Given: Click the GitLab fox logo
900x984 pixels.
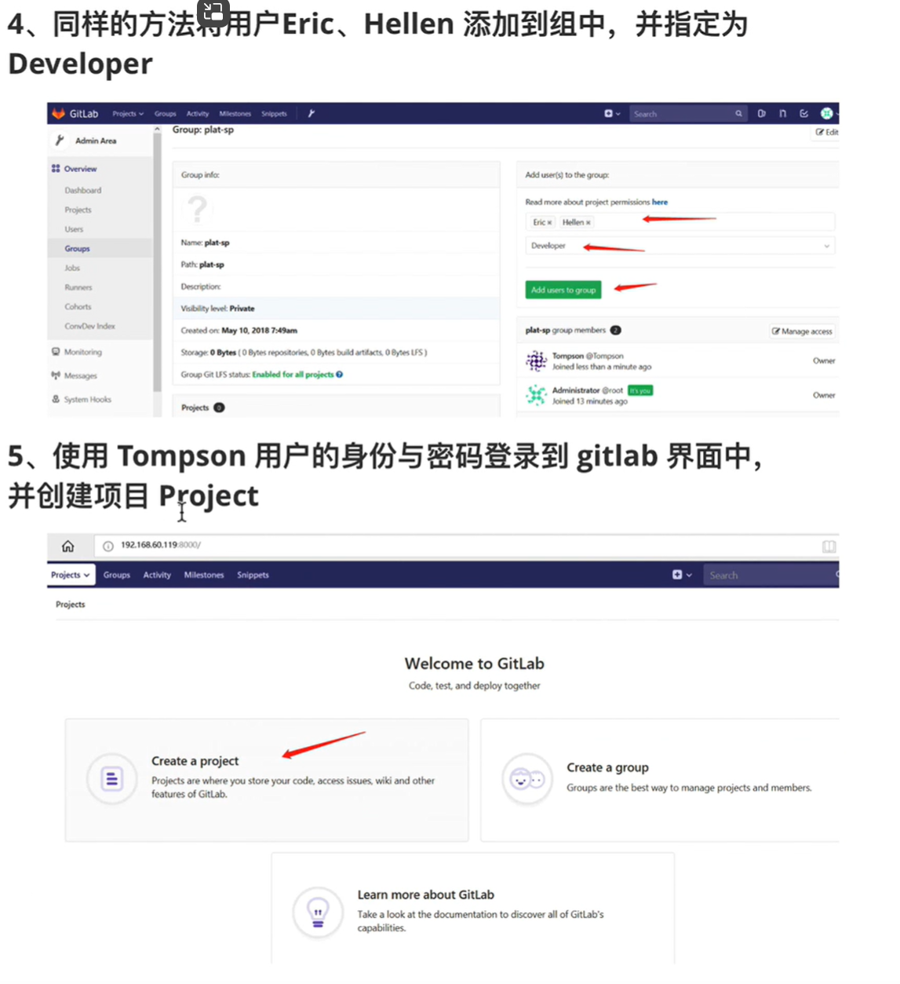Looking at the screenshot, I should (x=58, y=114).
